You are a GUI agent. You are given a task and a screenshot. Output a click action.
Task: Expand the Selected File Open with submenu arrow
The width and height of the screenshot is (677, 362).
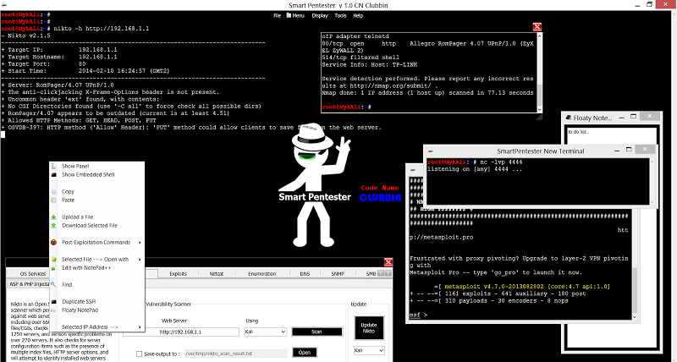pos(140,260)
